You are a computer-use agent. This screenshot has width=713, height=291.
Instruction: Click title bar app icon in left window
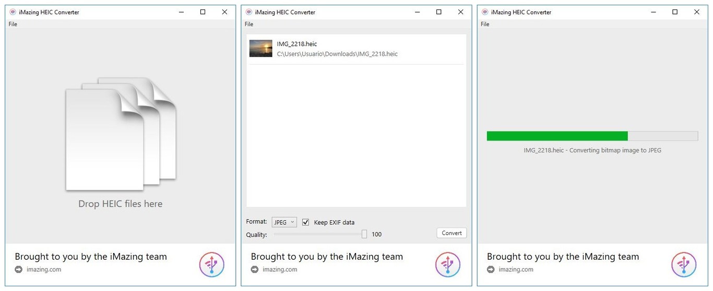[x=13, y=12]
